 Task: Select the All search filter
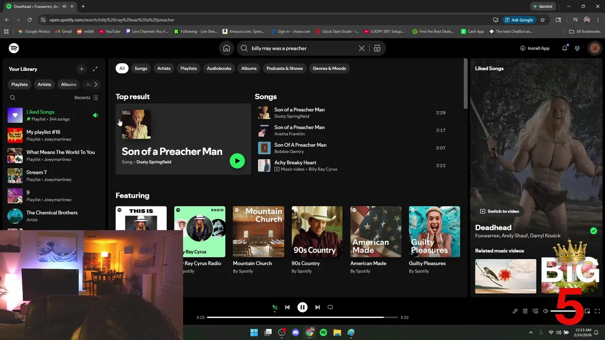pos(122,68)
